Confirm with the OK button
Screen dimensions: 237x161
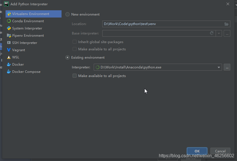pos(197,151)
